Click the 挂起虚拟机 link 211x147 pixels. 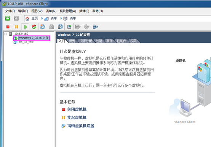[x=77, y=118]
